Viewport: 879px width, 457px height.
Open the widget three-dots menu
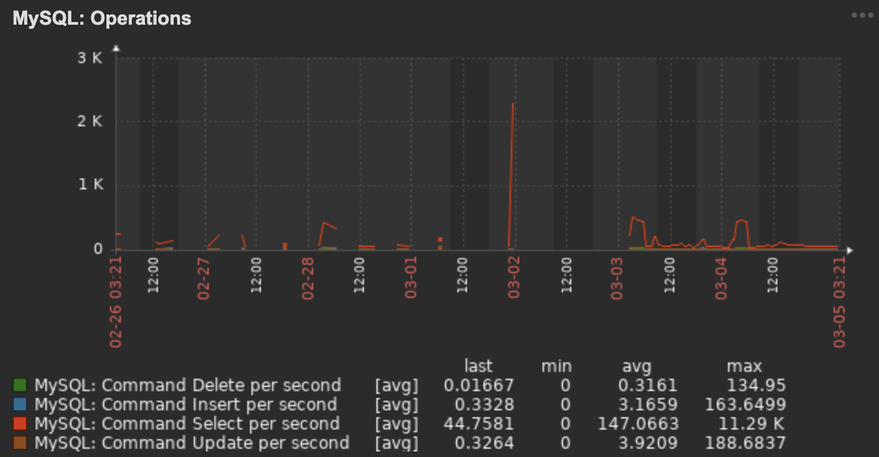tap(862, 15)
